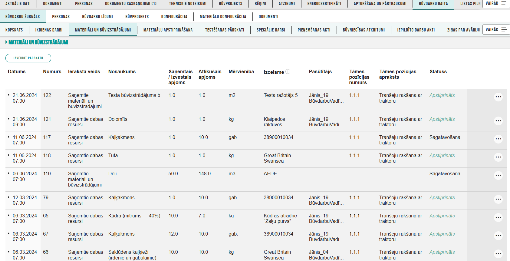Expand row for entry number 65
The image size is (510, 261).
click(x=8, y=215)
